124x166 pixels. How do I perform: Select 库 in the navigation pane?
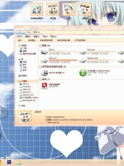21,59
